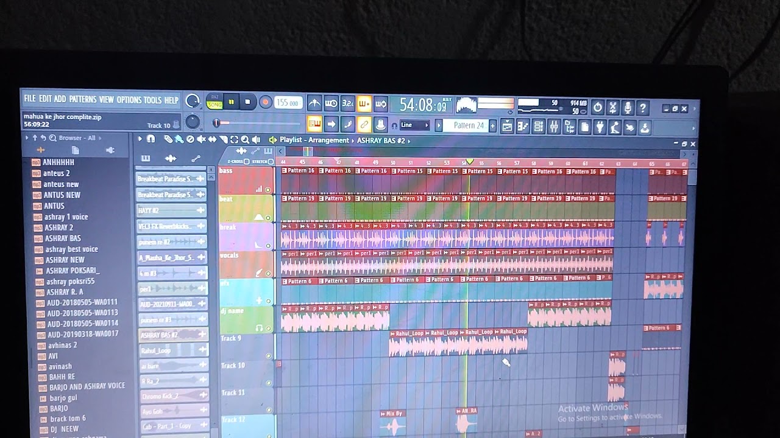Mute Track 9 in the playlist

coord(269,356)
